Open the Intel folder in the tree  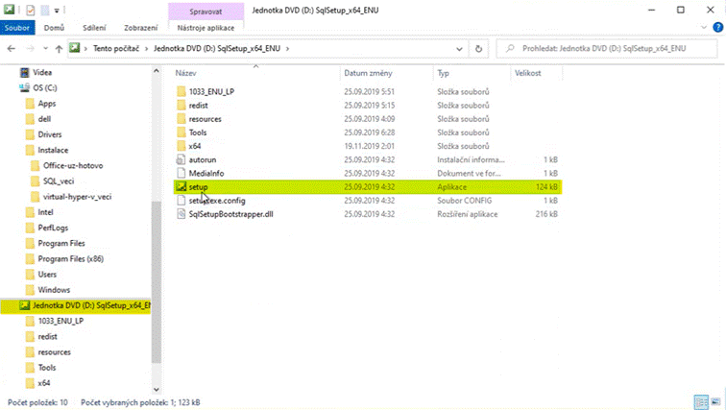click(x=45, y=212)
